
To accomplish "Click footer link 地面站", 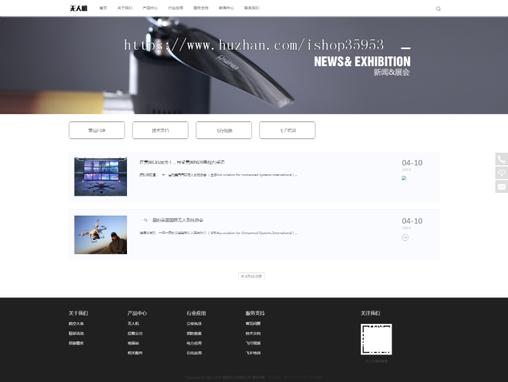I will [133, 343].
